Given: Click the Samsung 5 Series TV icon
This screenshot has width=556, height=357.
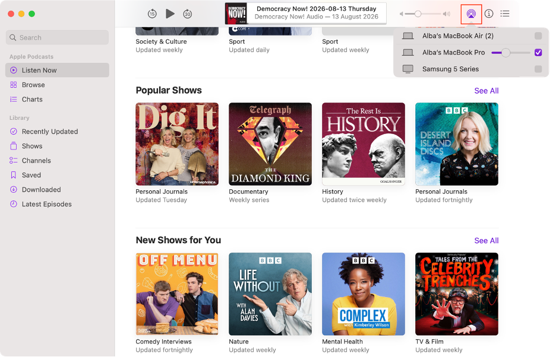Looking at the screenshot, I should coord(407,69).
